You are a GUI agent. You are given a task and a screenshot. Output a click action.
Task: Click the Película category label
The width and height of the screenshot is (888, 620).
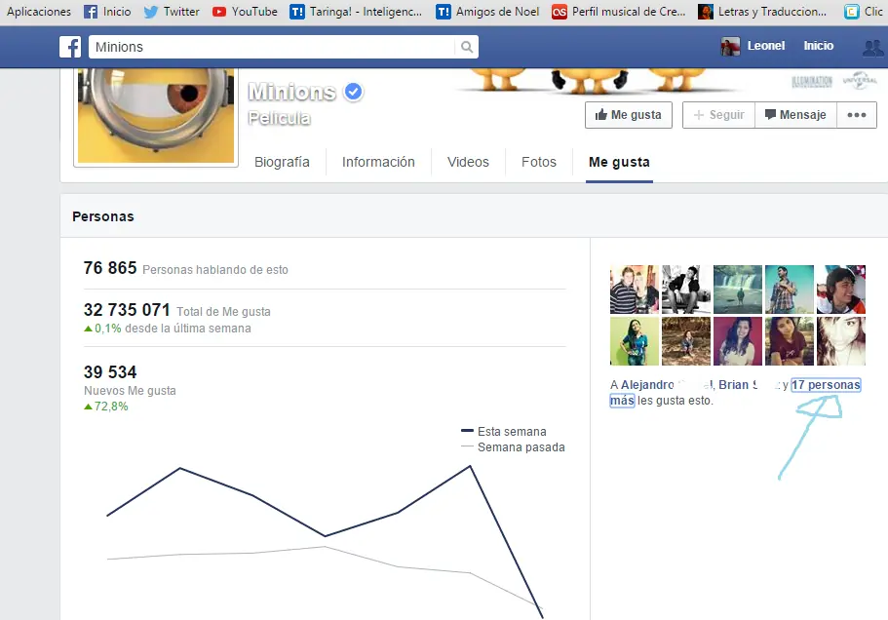tap(279, 118)
